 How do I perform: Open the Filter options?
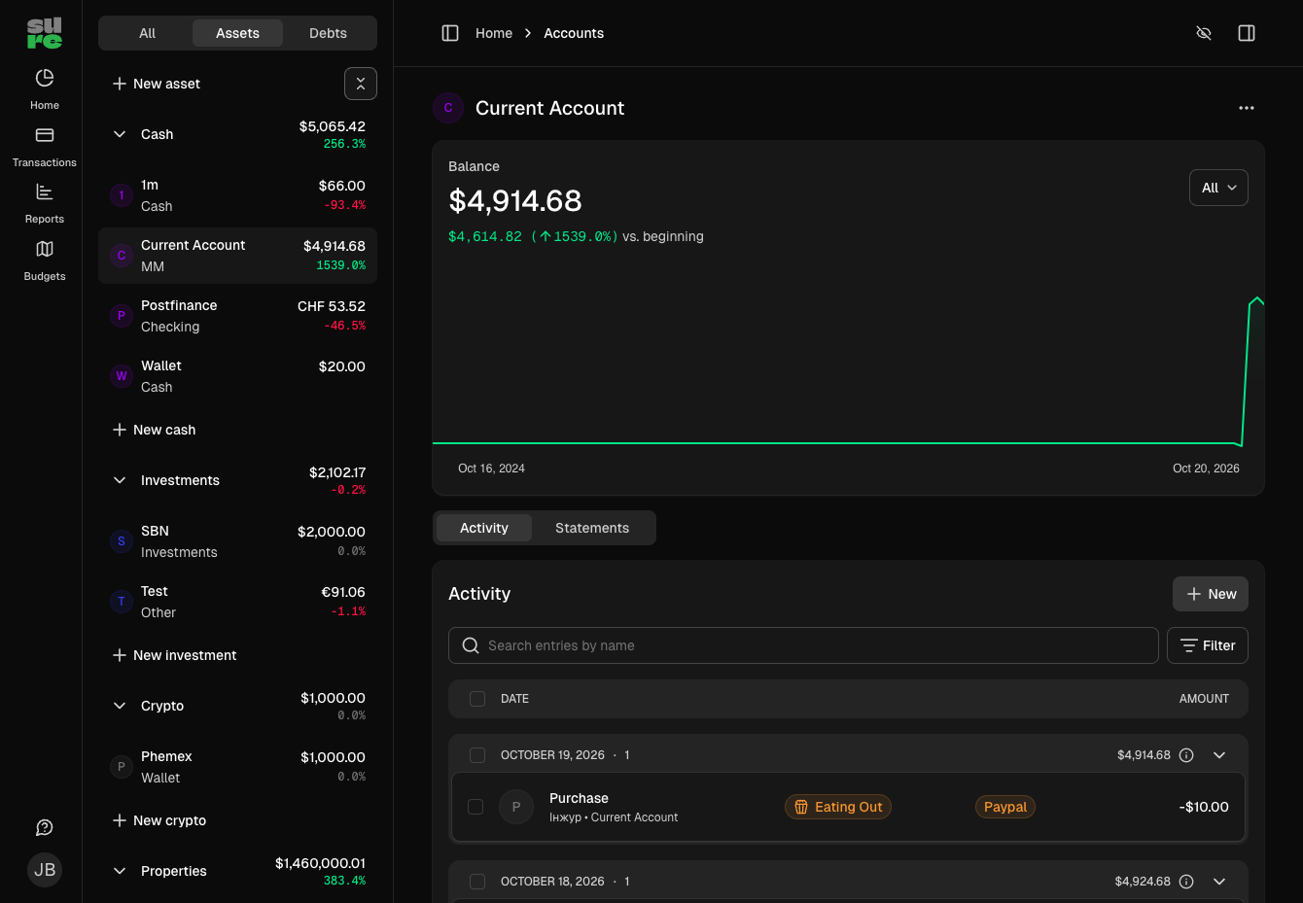tap(1208, 645)
